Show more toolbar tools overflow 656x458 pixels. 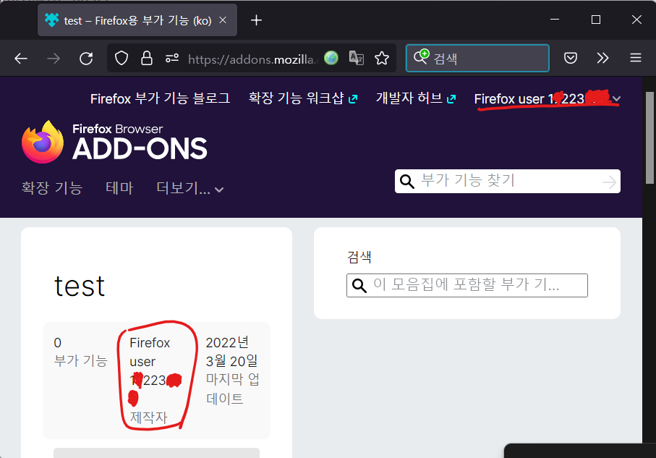pos(602,58)
